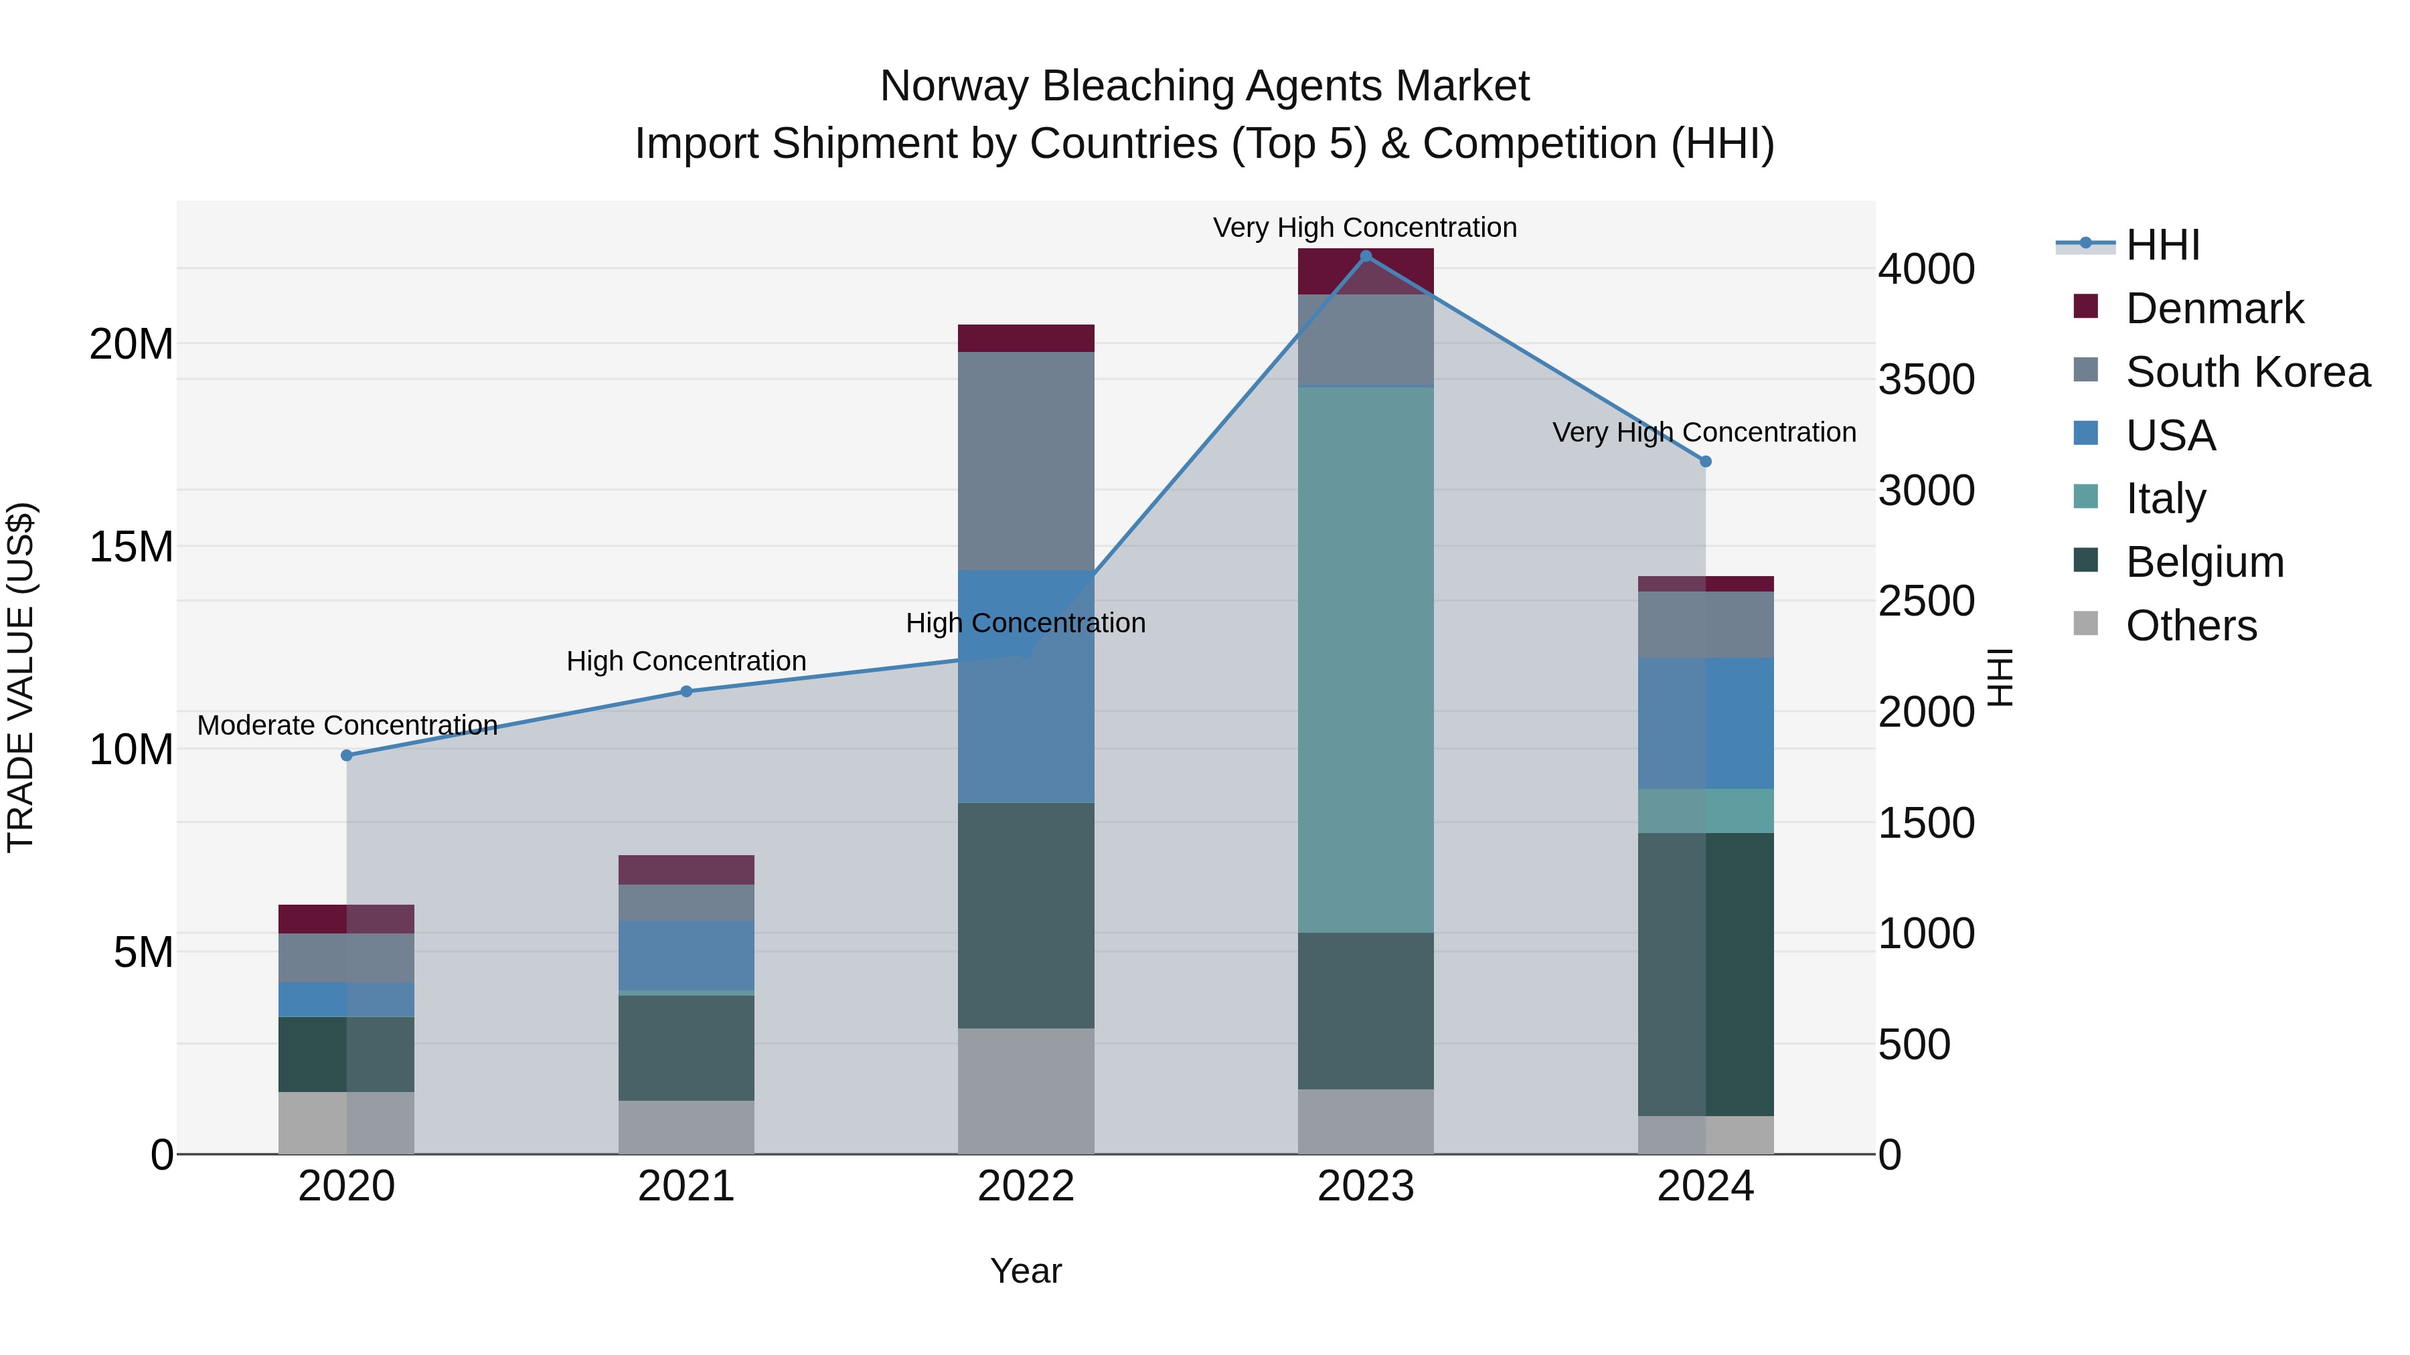Click the 10M tick on the trade value axis
2410x1355 pixels.
[131, 750]
